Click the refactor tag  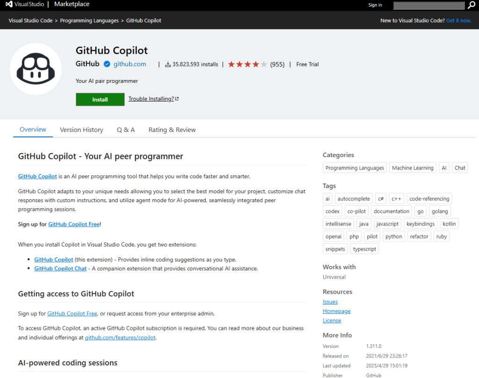419,236
